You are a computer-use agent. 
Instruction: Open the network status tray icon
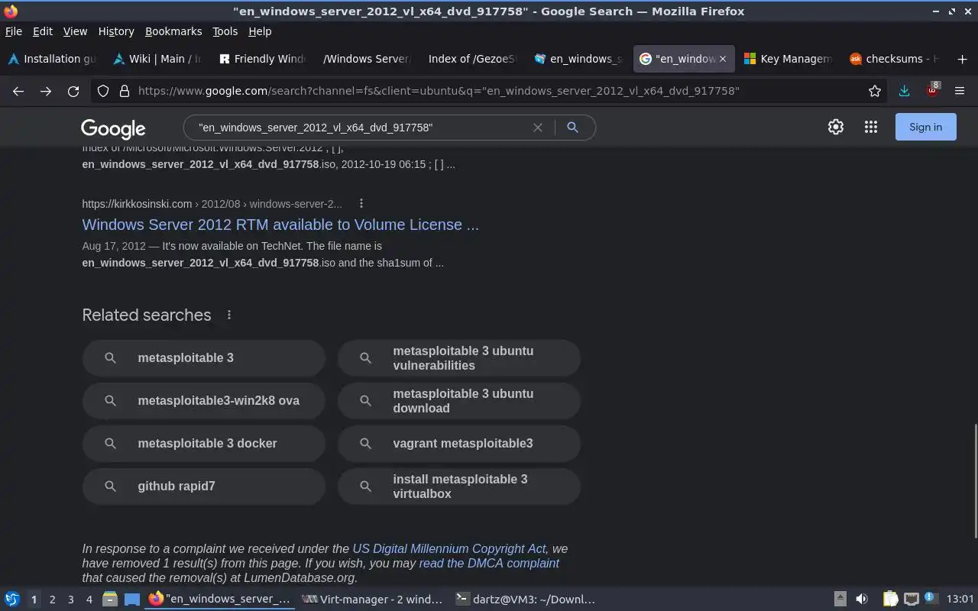tap(911, 600)
